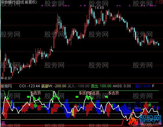Click the leftmost red up-arrow buy marker

click(x=4, y=113)
